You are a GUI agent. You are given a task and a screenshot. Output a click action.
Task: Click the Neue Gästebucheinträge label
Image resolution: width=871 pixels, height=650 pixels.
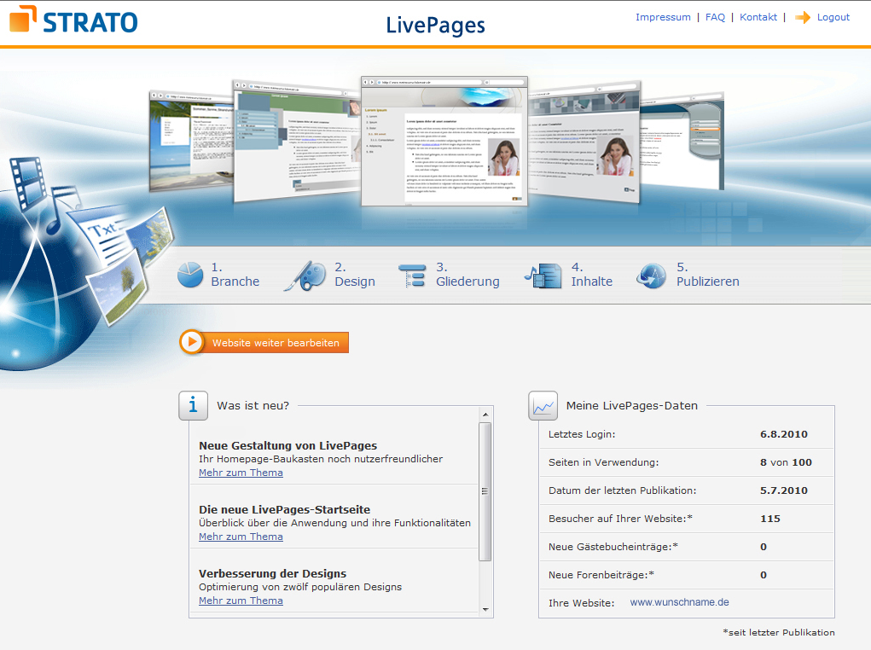(x=613, y=547)
